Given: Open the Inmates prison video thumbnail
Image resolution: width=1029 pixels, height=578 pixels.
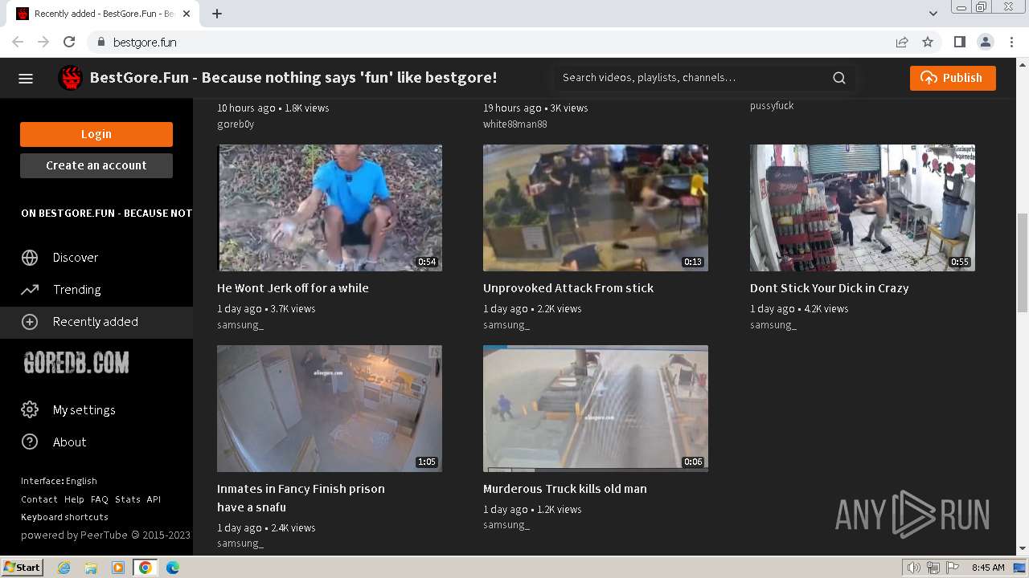Looking at the screenshot, I should (330, 409).
